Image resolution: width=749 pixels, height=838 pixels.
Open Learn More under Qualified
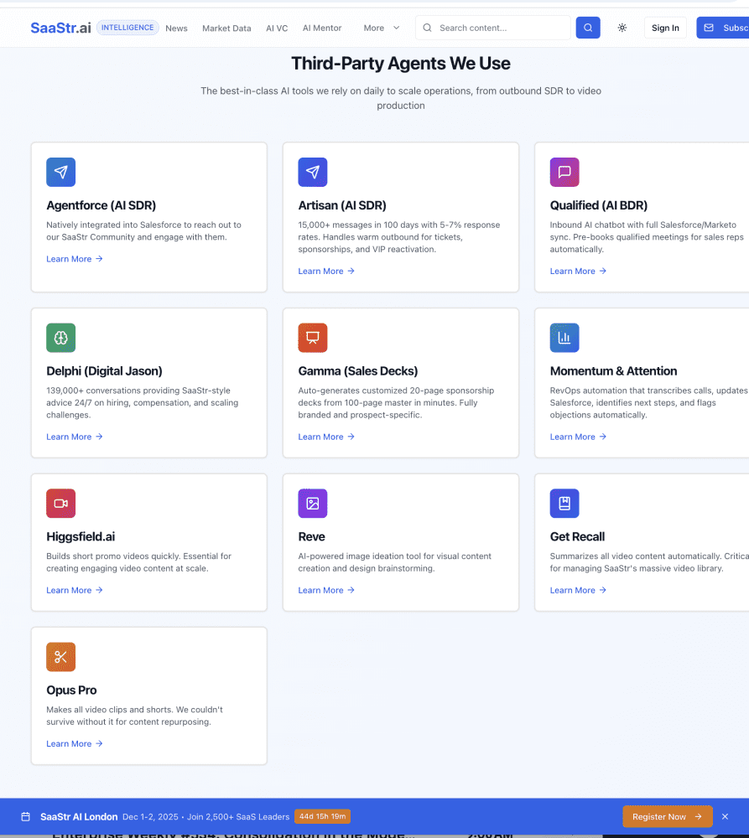579,271
